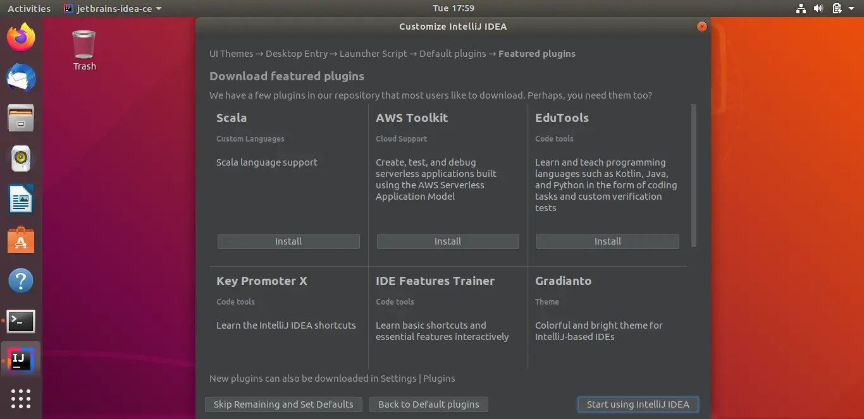Open the Help icon in dock
This screenshot has height=419, width=864.
coord(21,281)
